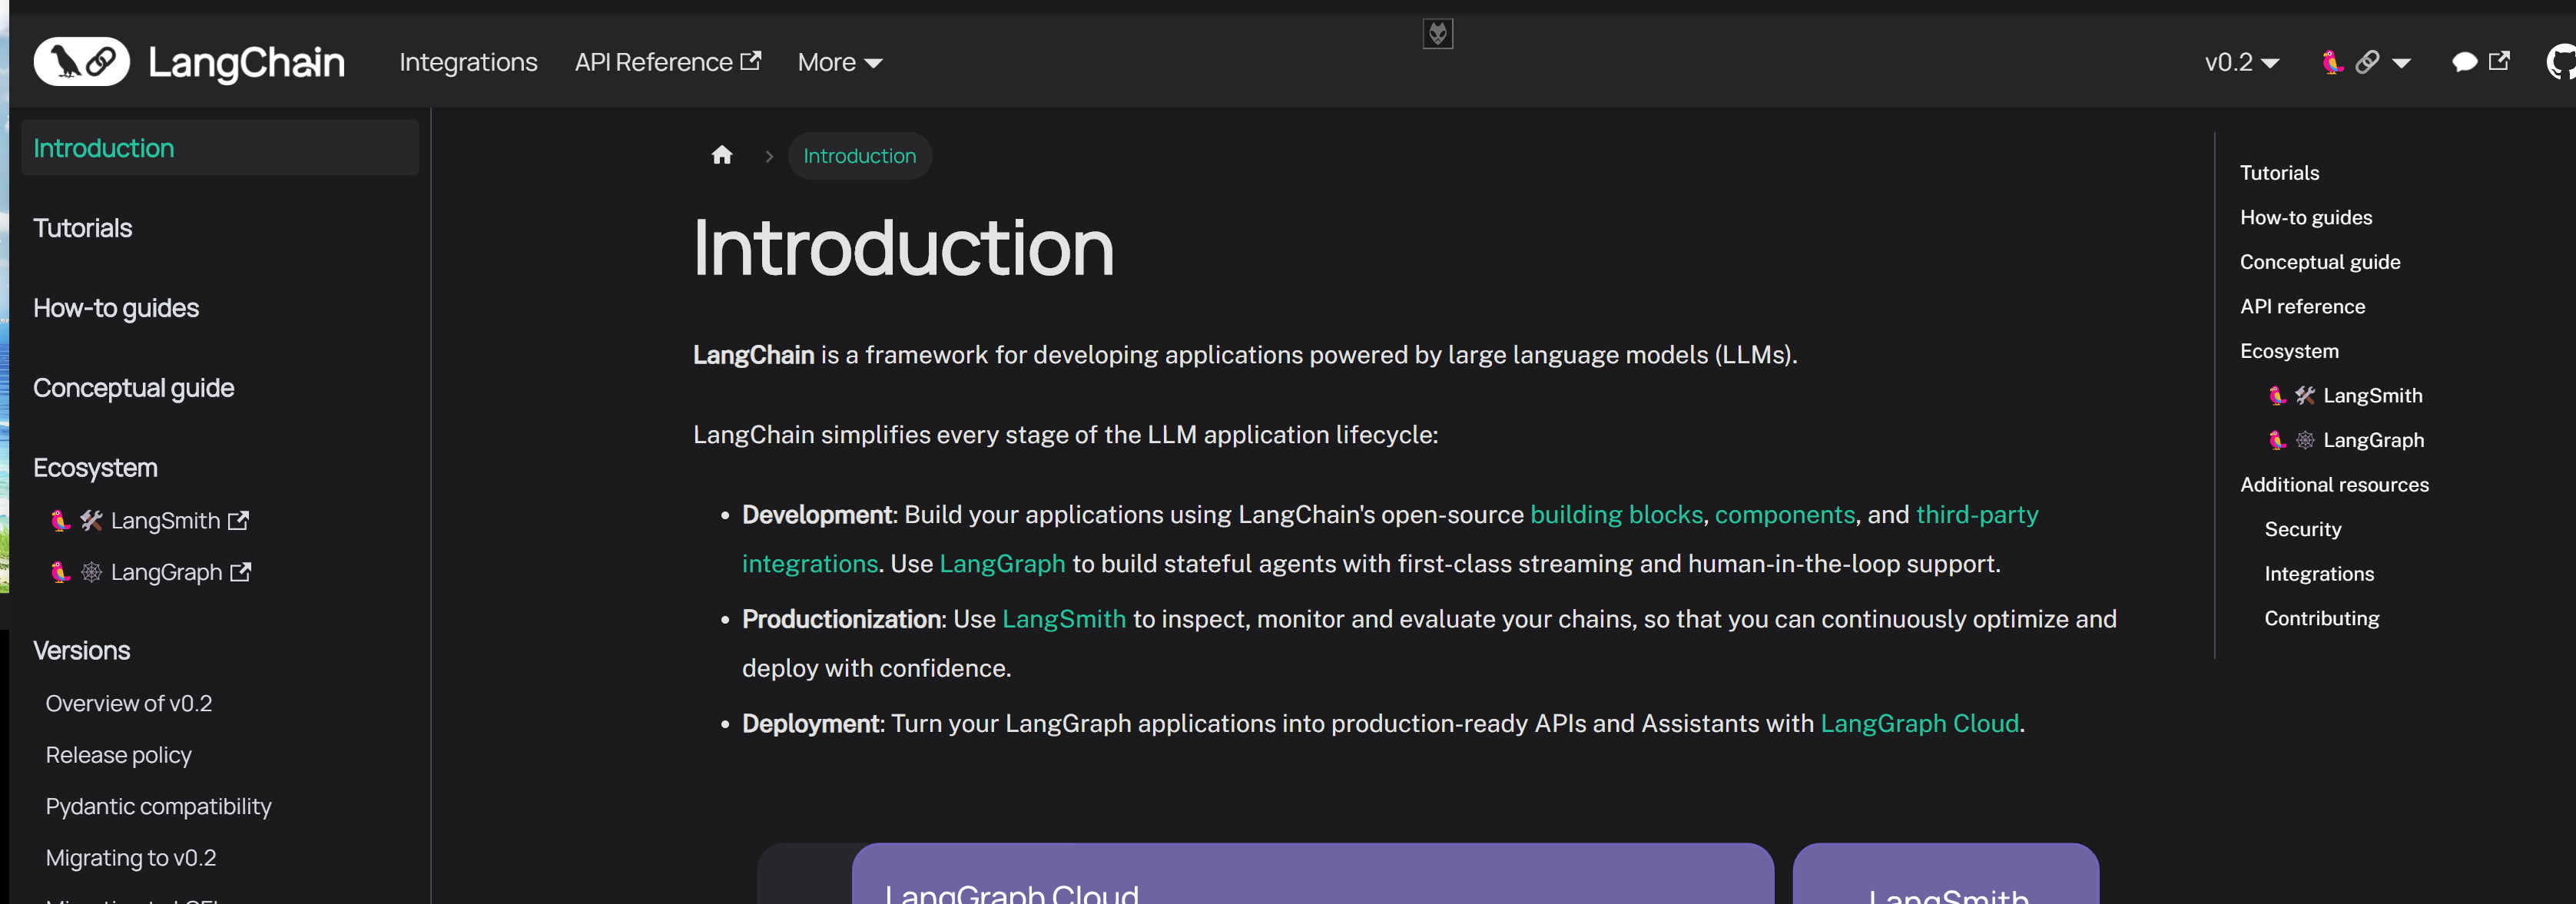2576x904 pixels.
Task: Open the GitHub icon in navbar
Action: tap(2561, 62)
